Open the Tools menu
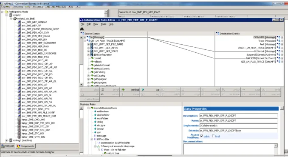The image size is (288, 157). (103, 24)
